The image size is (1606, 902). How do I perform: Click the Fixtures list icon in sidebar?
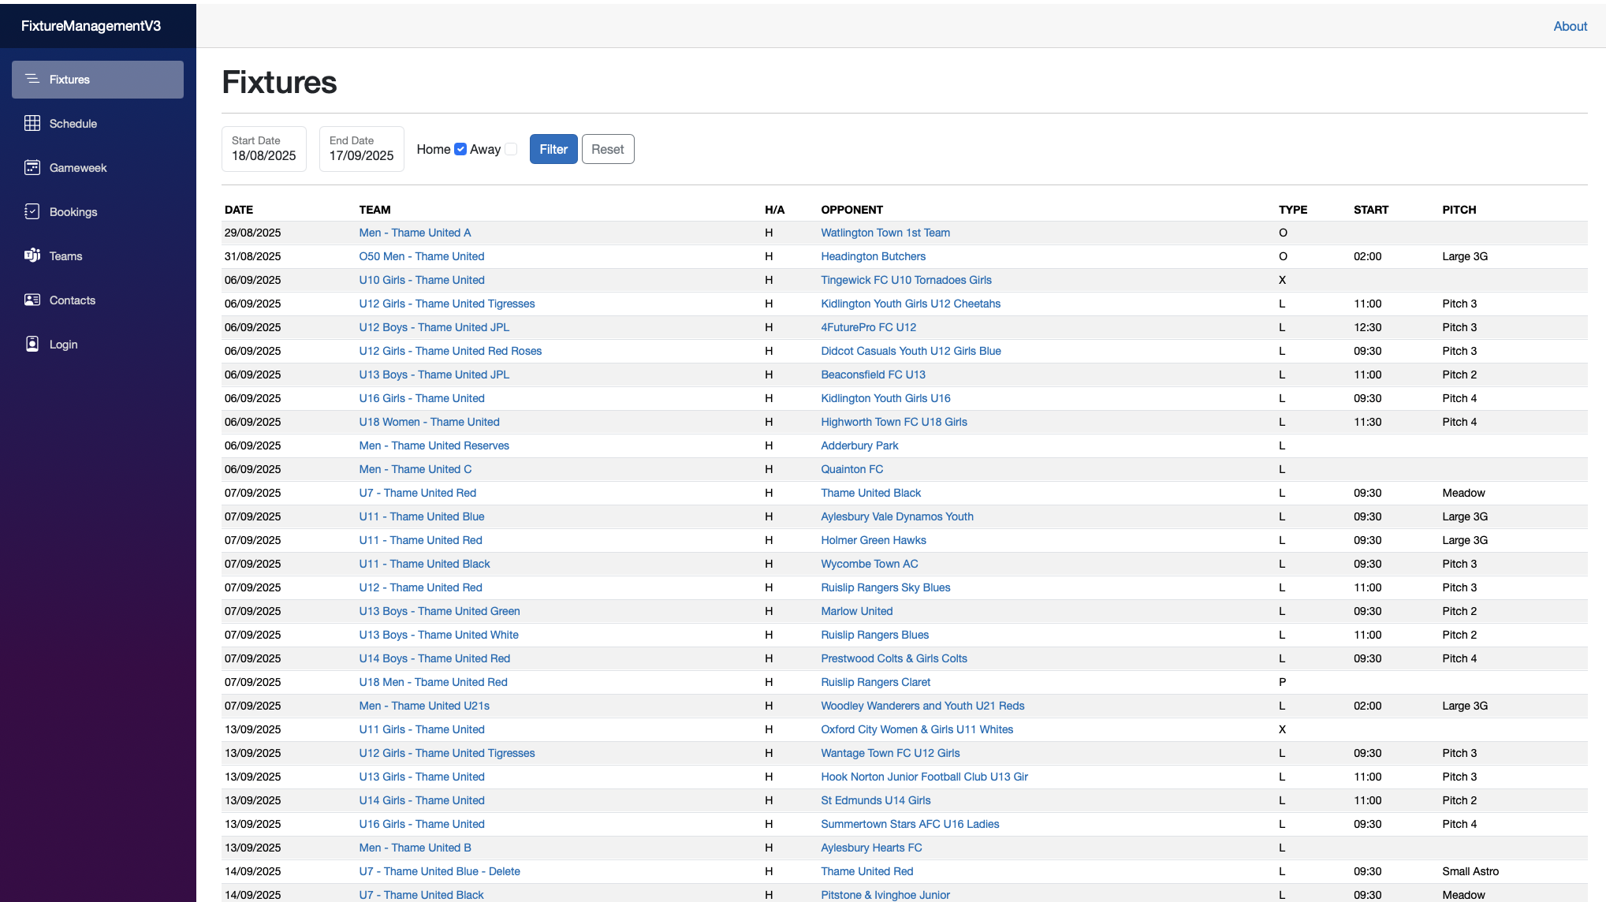pos(32,79)
